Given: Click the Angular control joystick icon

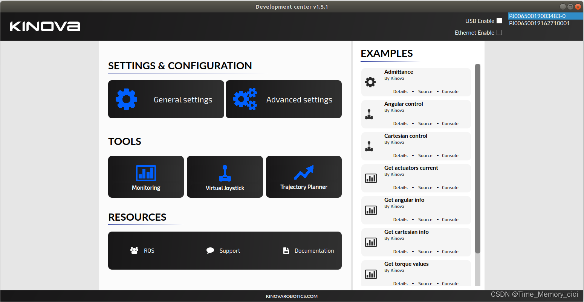Looking at the screenshot, I should 369,114.
